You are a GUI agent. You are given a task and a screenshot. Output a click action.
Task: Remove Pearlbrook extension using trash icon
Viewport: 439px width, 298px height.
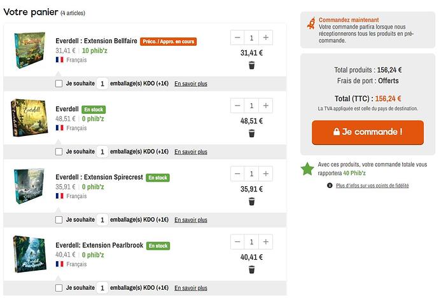pos(251,269)
